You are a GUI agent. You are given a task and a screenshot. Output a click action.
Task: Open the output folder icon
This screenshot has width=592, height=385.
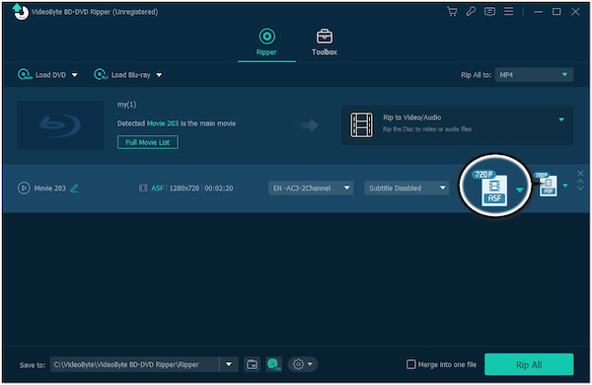[x=252, y=364]
